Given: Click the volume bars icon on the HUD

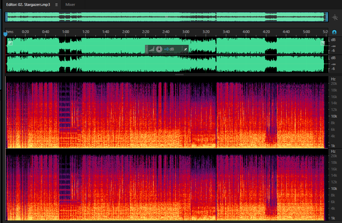Looking at the screenshot, I should (x=151, y=49).
